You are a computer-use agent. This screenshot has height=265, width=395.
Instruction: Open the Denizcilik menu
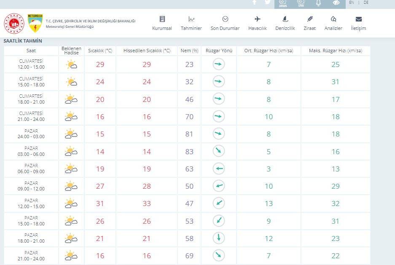click(x=285, y=23)
